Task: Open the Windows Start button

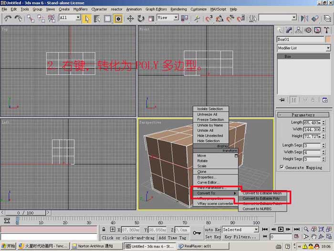Action: (x=8, y=246)
